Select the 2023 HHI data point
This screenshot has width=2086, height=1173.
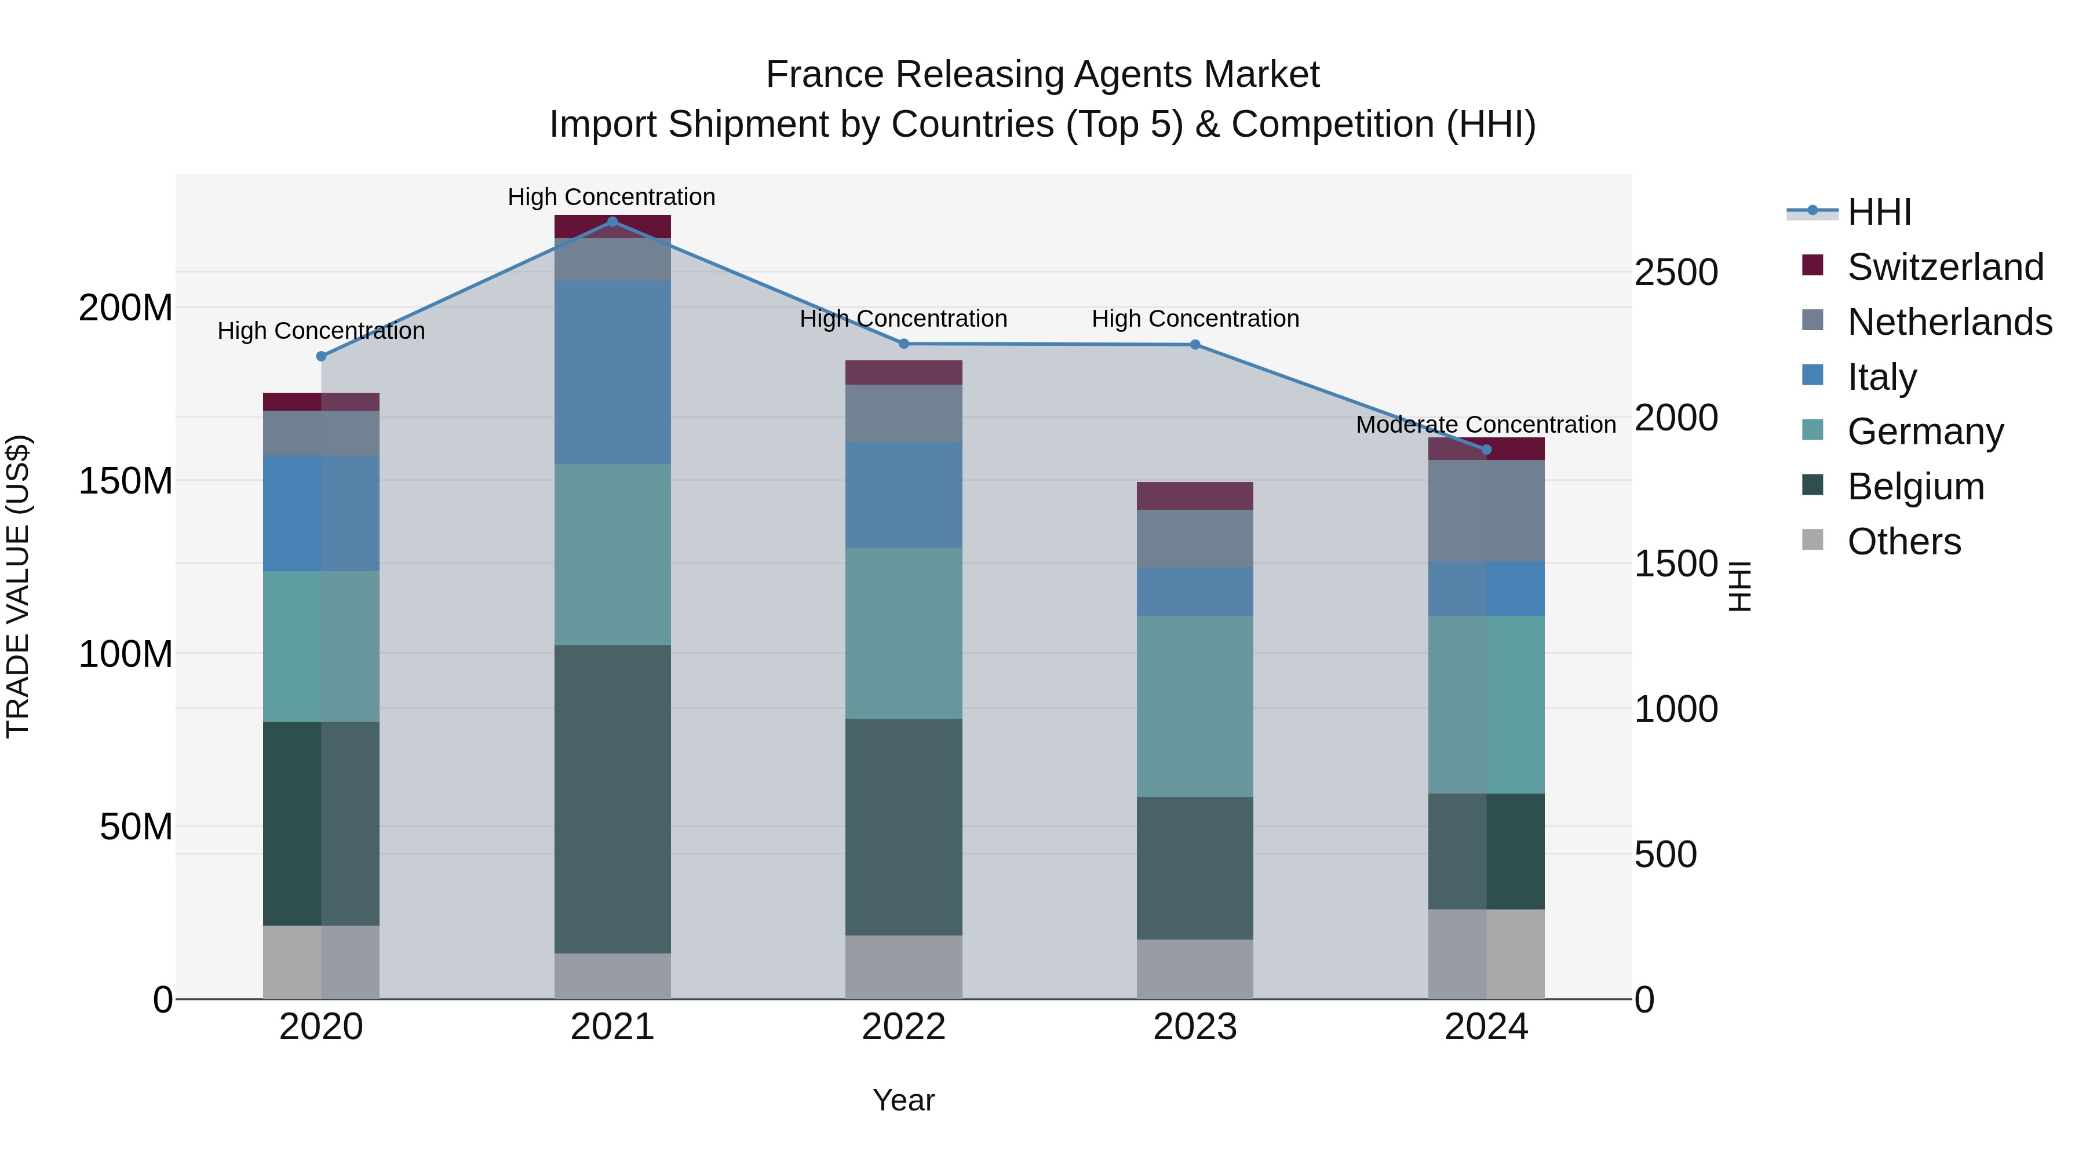click(1195, 345)
